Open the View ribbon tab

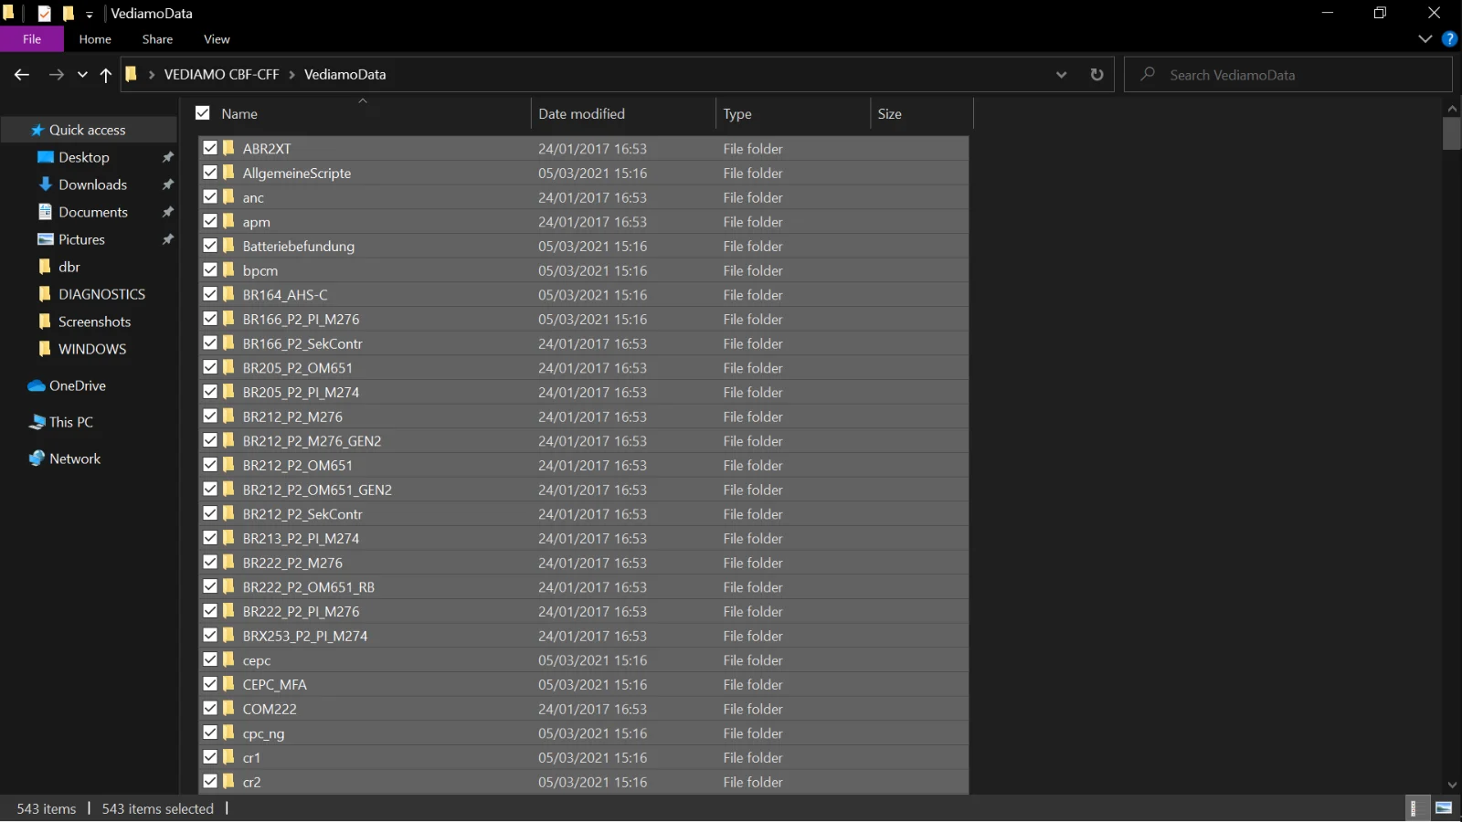point(217,39)
